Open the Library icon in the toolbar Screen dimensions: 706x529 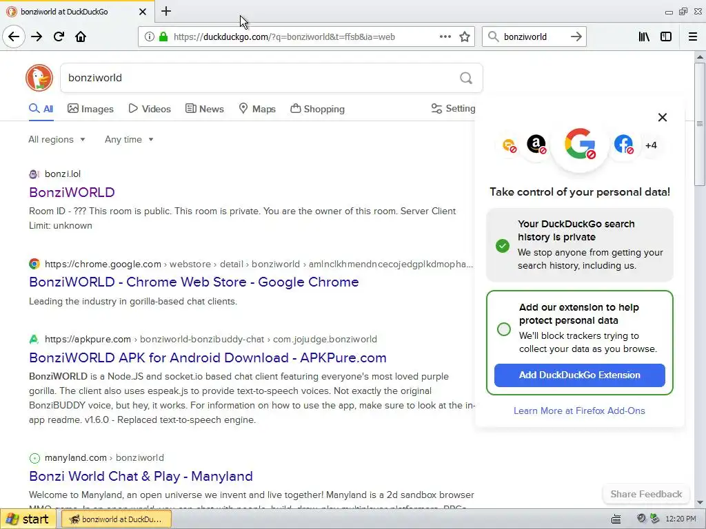(x=644, y=37)
